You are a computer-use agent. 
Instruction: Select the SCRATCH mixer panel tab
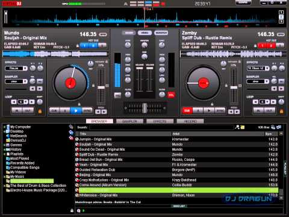[x=161, y=33]
